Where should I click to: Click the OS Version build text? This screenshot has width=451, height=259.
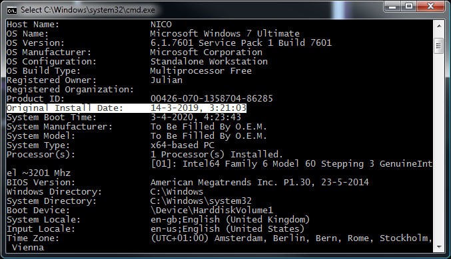pos(241,43)
